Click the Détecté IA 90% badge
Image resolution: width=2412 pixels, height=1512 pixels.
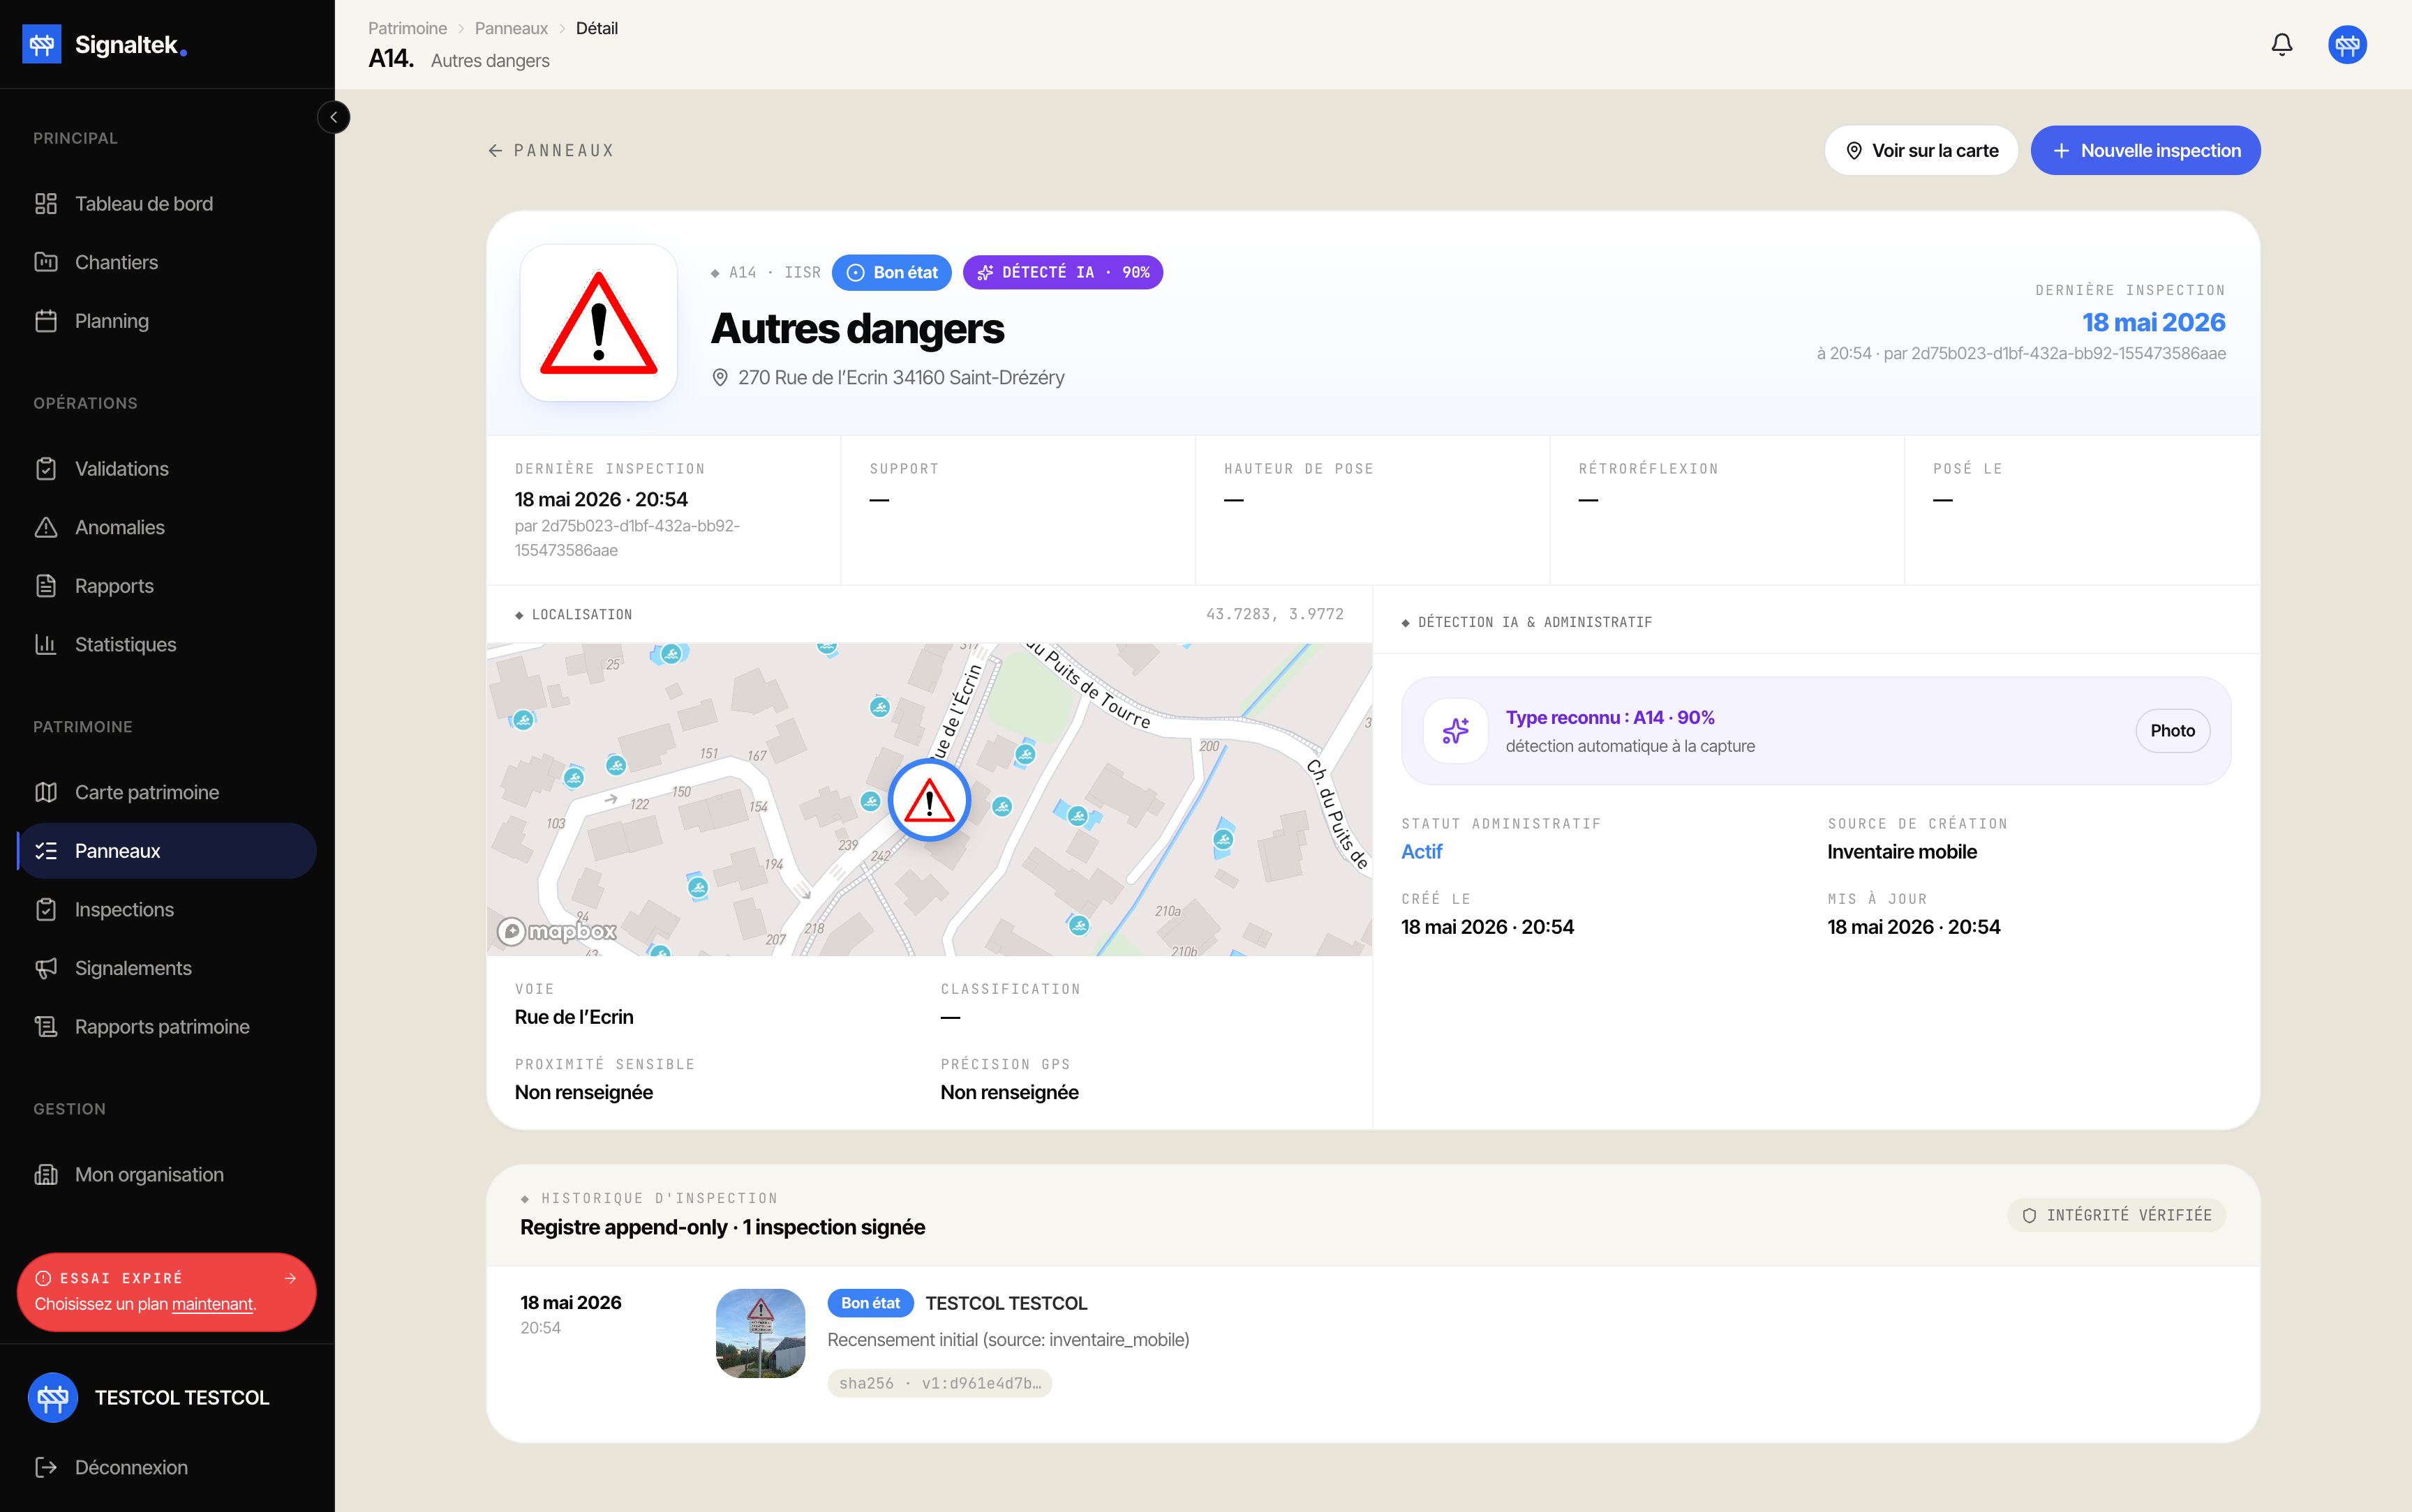click(x=1062, y=272)
